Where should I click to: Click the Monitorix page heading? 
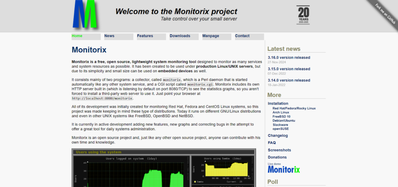click(x=89, y=50)
